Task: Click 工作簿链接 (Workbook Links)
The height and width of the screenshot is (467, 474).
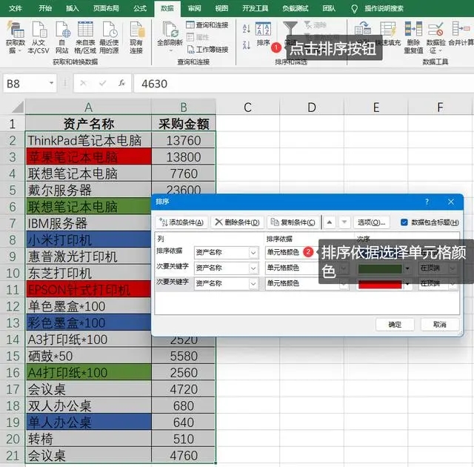Action: point(207,50)
